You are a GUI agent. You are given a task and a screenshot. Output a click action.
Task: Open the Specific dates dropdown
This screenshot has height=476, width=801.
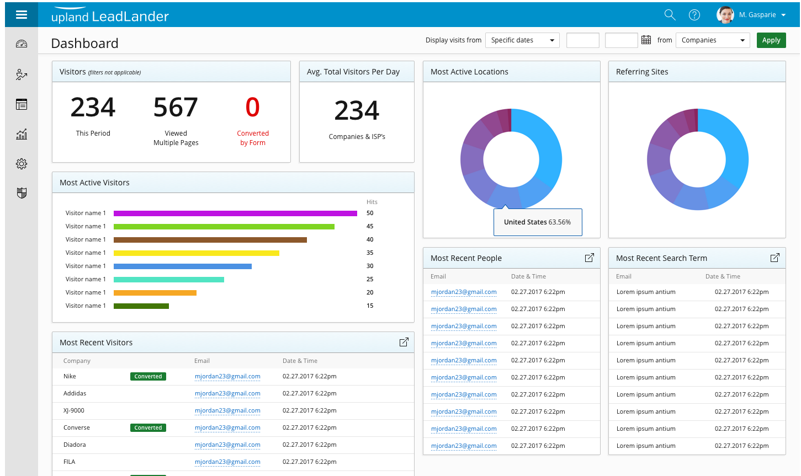point(522,40)
